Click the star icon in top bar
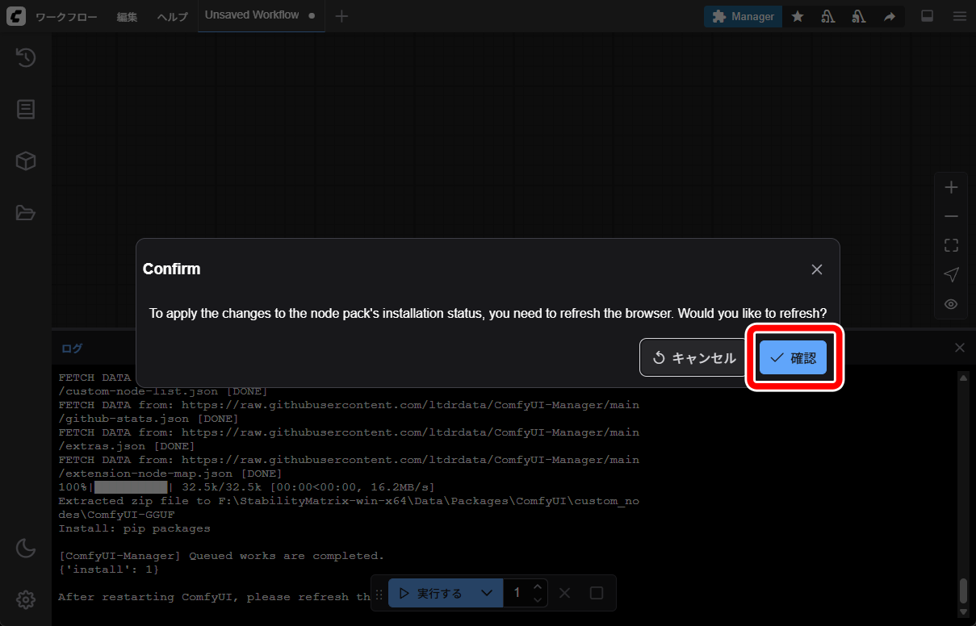The height and width of the screenshot is (626, 976). (798, 16)
